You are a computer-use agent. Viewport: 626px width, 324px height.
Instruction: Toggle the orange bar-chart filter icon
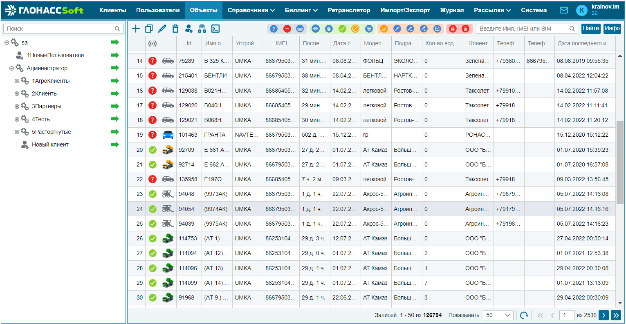tap(384, 29)
